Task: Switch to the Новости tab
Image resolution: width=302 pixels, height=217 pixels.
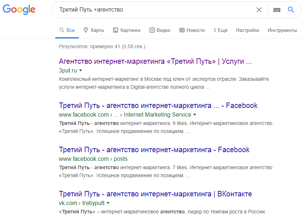Action: 192,30
